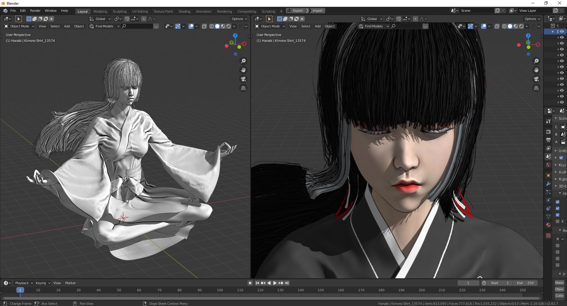Image resolution: width=567 pixels, height=306 pixels.
Task: Open the Keying dropdown in timeline
Action: pos(43,283)
